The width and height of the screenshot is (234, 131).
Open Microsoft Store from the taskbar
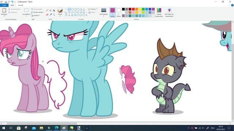point(19,128)
